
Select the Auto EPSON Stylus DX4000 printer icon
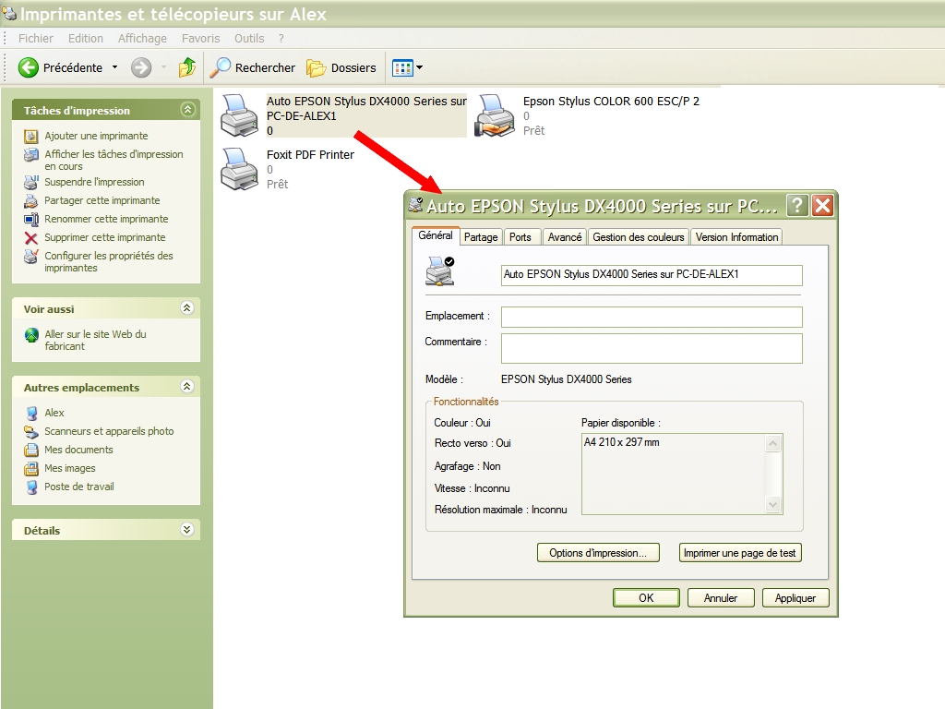(239, 115)
